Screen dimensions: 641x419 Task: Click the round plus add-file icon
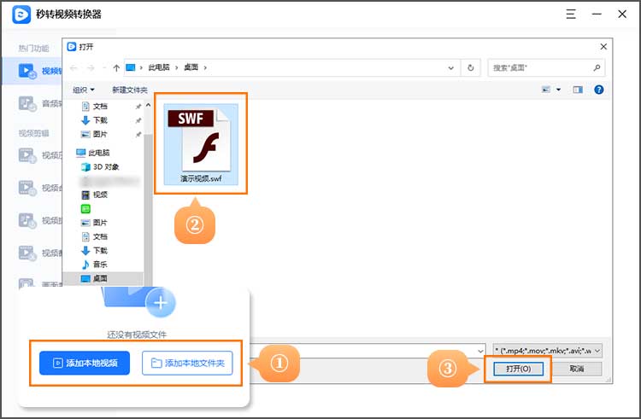click(x=160, y=302)
